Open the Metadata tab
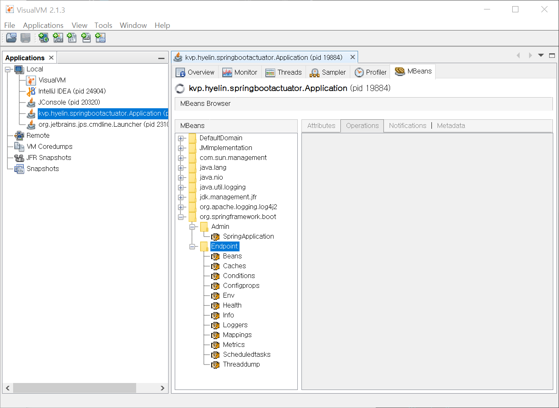 [x=451, y=126]
